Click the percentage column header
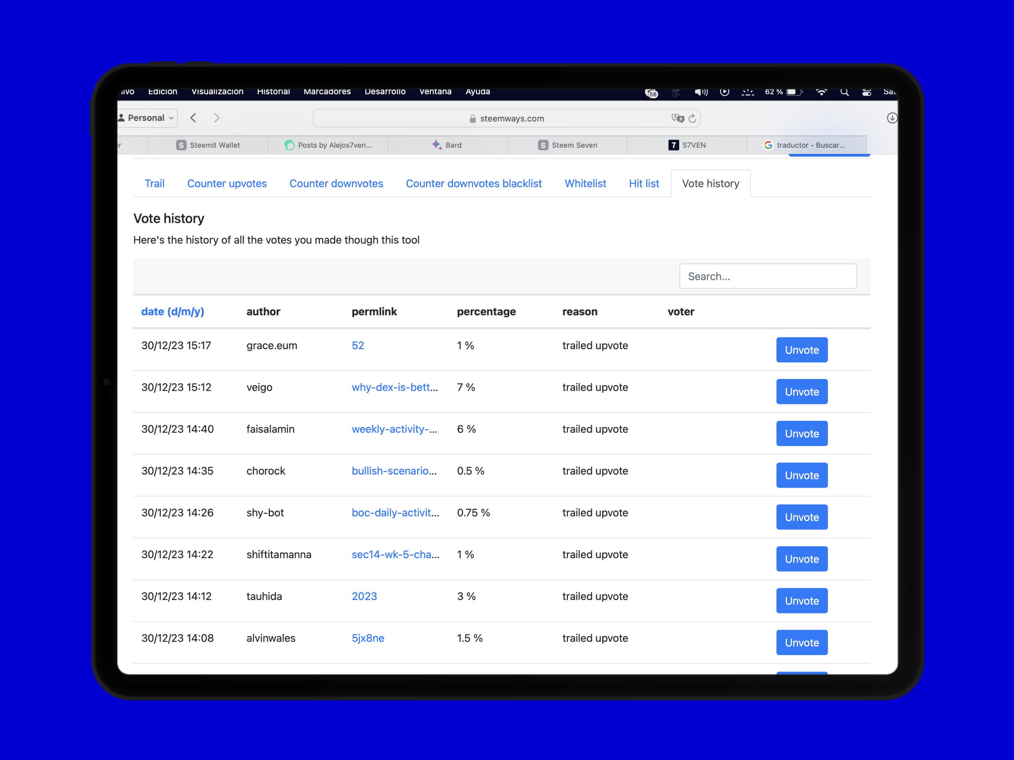The image size is (1014, 760). [x=486, y=312]
